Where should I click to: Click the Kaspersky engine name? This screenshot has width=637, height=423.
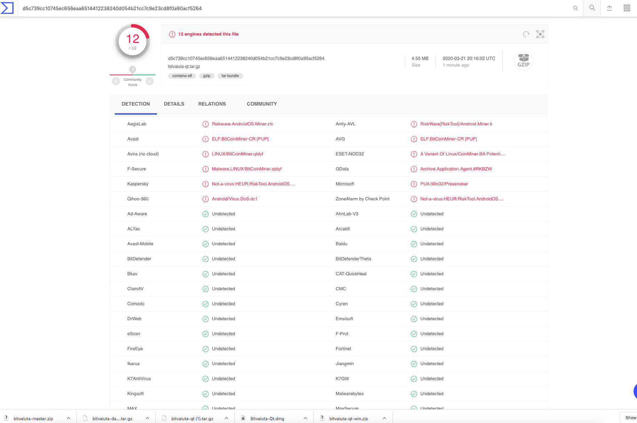[x=138, y=184]
